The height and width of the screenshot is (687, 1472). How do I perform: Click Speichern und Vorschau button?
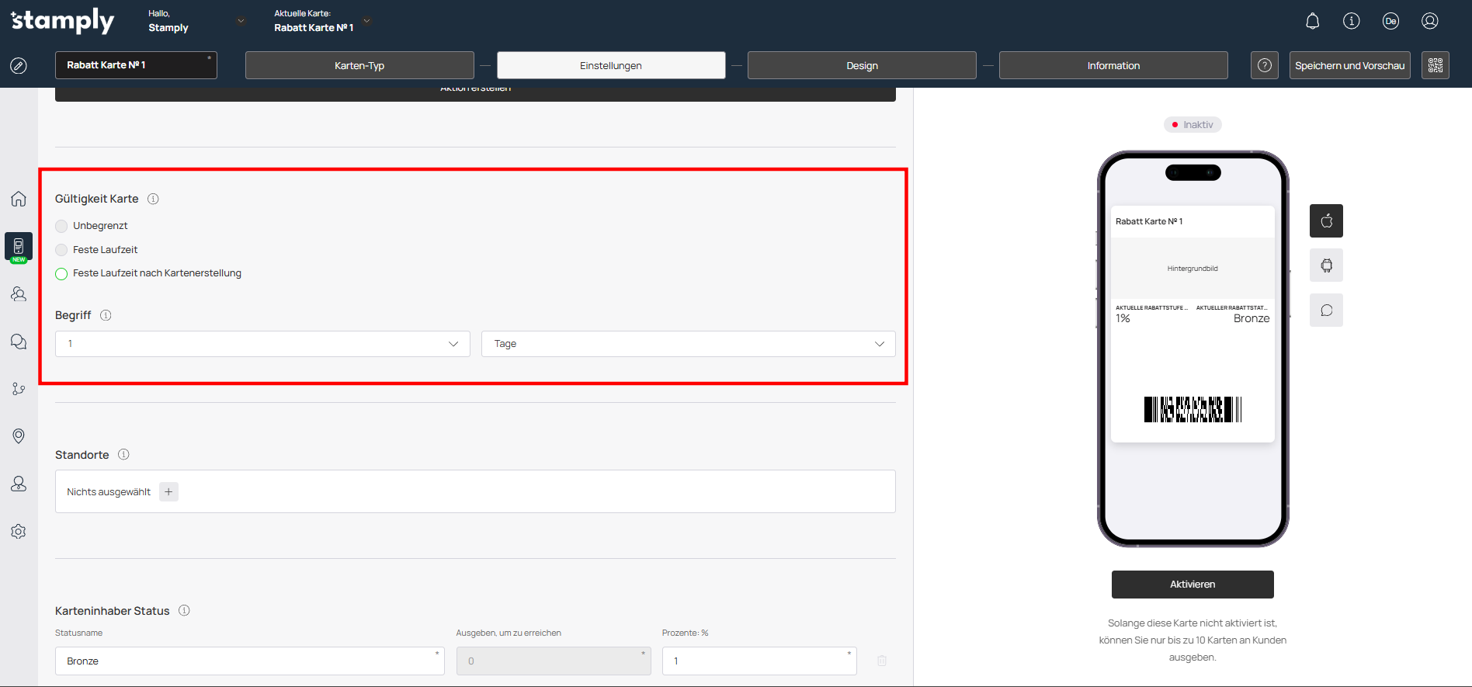[1349, 65]
